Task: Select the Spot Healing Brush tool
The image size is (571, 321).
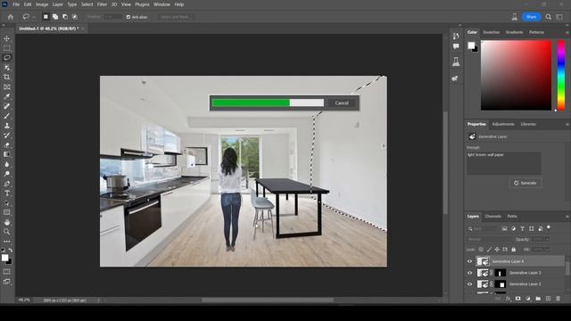Action: click(x=6, y=106)
